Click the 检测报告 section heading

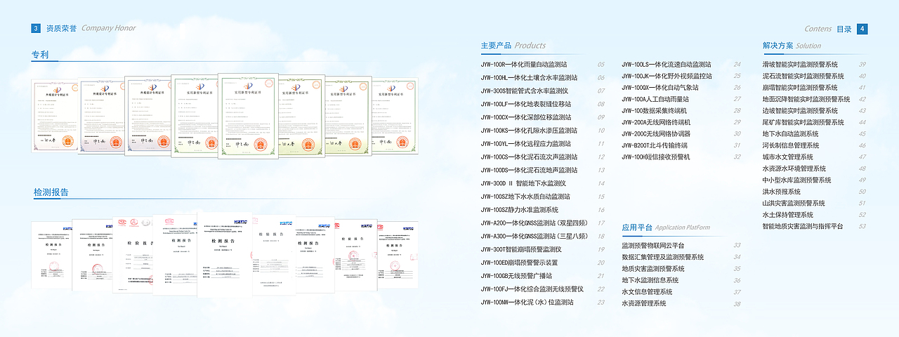51,192
